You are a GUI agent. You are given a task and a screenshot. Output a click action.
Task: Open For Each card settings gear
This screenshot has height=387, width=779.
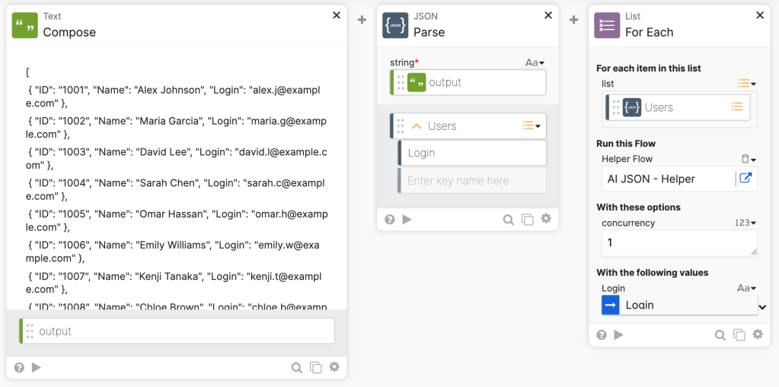tap(758, 335)
